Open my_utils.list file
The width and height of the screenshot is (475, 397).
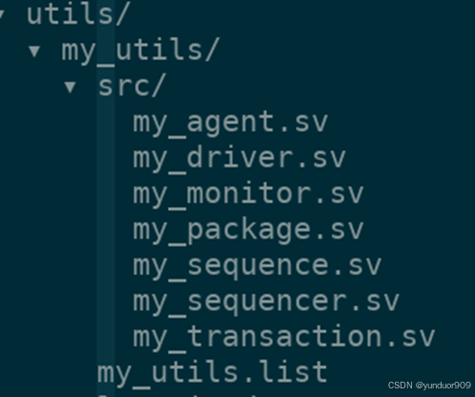pos(213,373)
